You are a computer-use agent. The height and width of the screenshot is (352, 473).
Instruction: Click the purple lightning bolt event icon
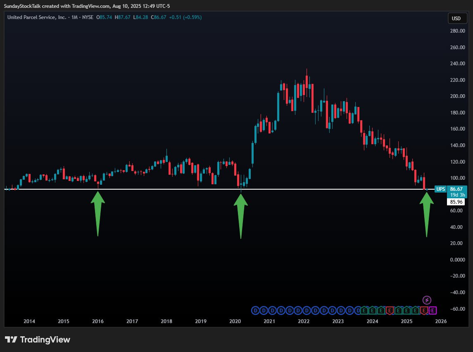(427, 300)
